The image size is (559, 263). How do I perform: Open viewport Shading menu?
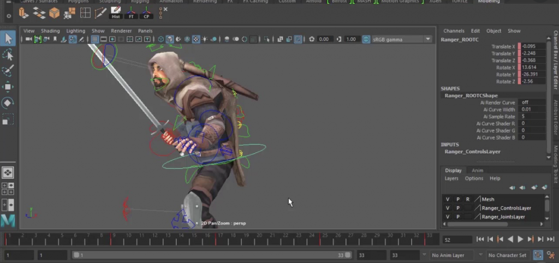point(50,31)
